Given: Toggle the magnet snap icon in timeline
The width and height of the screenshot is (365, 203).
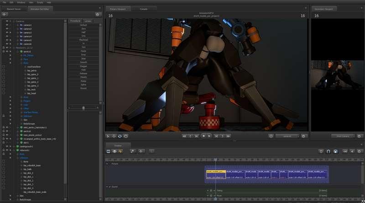Looking at the screenshot, I should (328, 152).
